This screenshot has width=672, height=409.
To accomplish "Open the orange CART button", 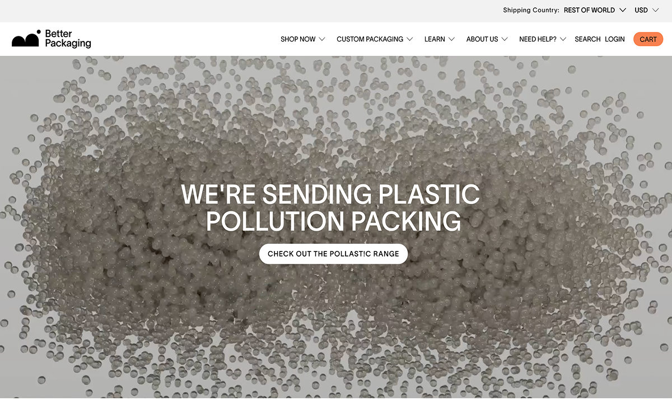I will [648, 39].
